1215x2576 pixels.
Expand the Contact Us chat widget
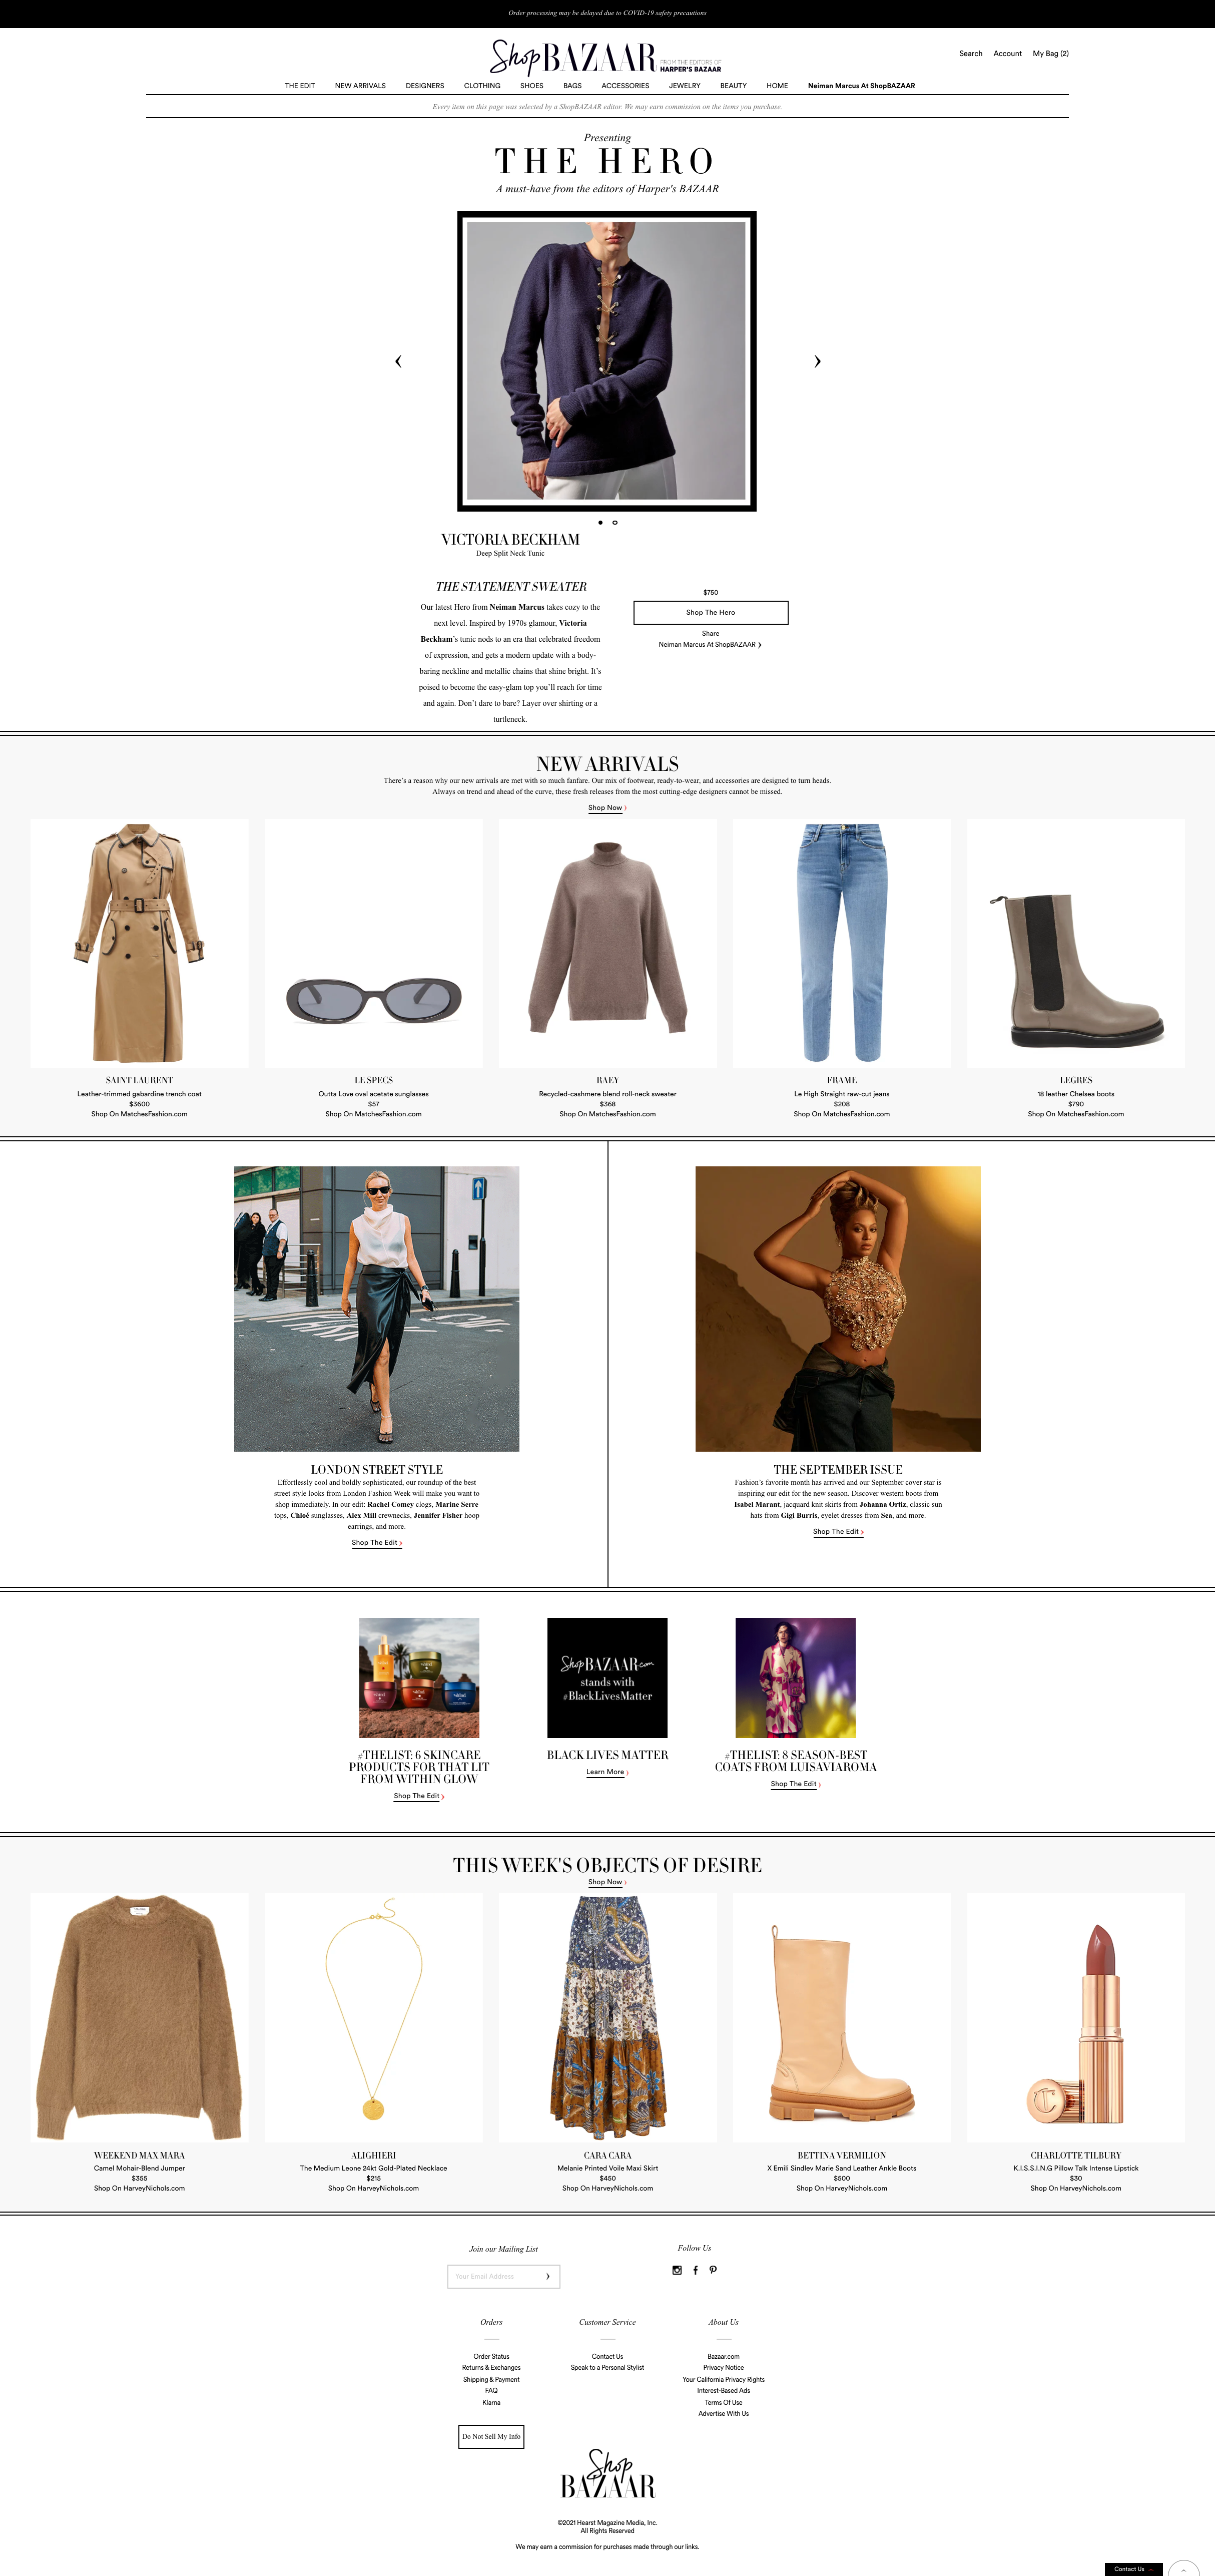(1133, 2569)
